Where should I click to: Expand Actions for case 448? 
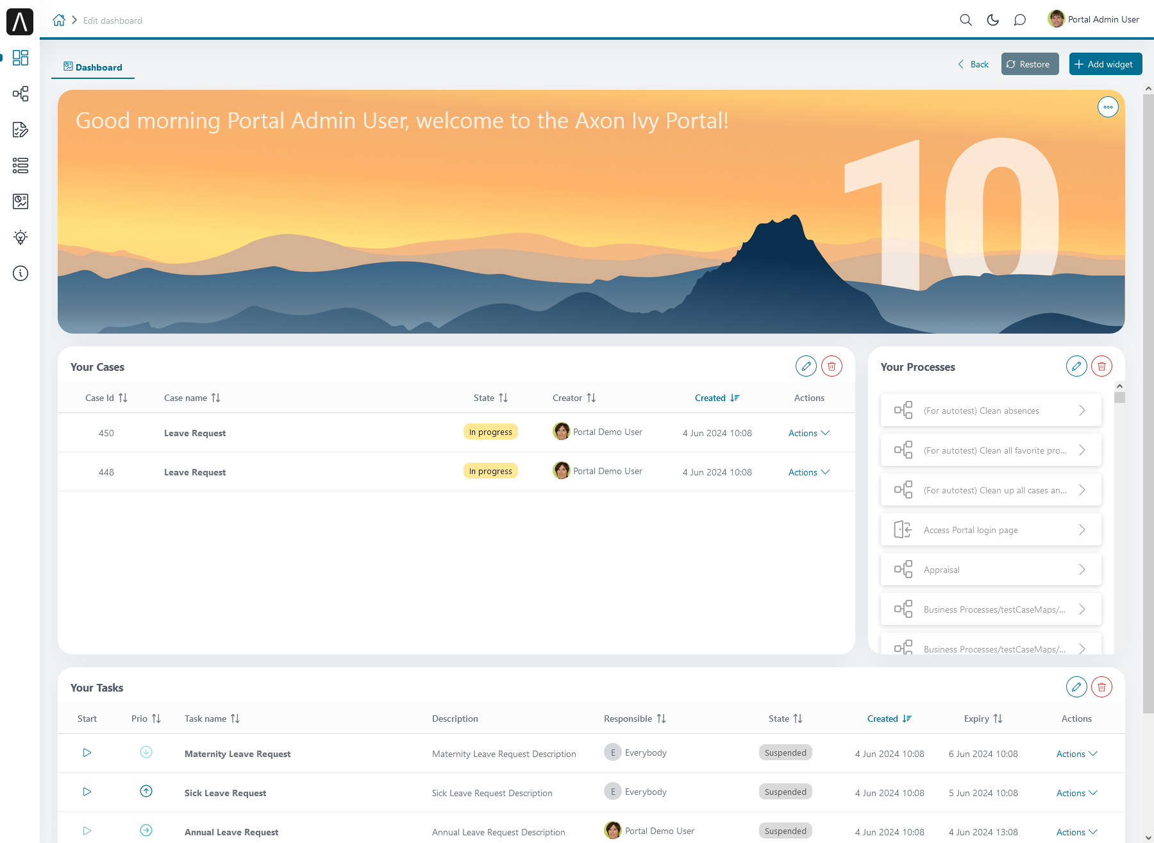pyautogui.click(x=809, y=472)
